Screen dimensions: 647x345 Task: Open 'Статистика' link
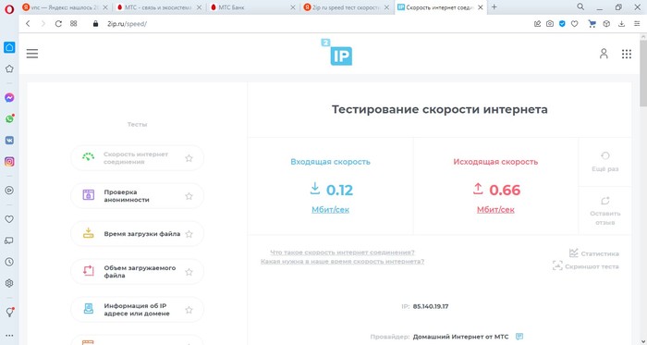tap(594, 253)
